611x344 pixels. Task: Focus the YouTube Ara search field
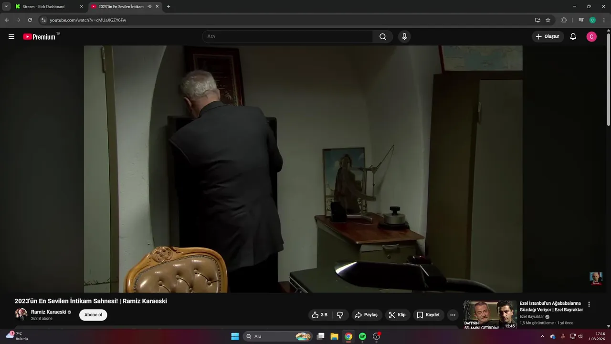287,37
